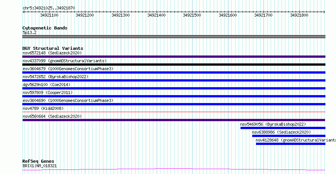Click ruler position 34921300
The height and width of the screenshot is (174, 336).
(x=121, y=15)
